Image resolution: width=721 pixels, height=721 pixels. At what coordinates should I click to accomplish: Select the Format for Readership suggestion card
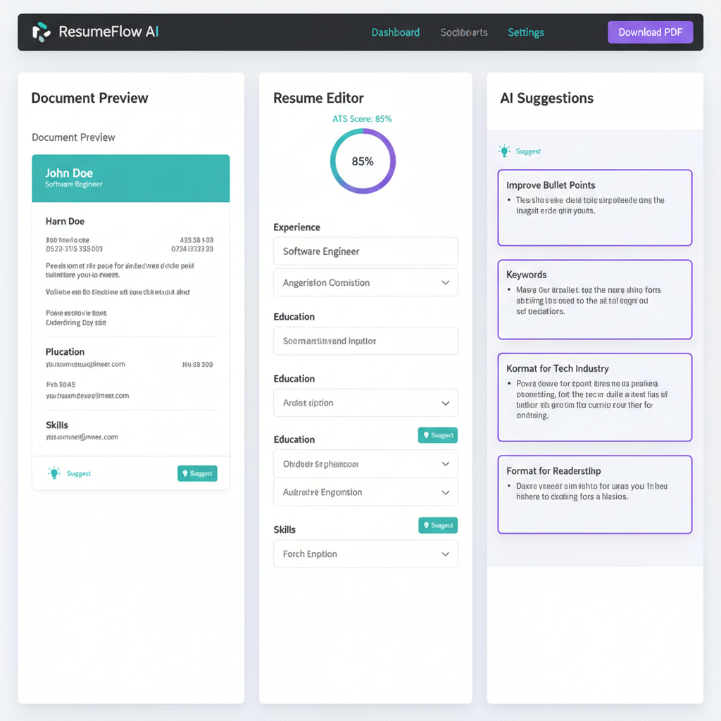click(594, 494)
